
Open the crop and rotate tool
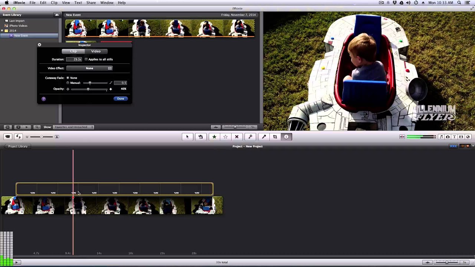click(275, 137)
